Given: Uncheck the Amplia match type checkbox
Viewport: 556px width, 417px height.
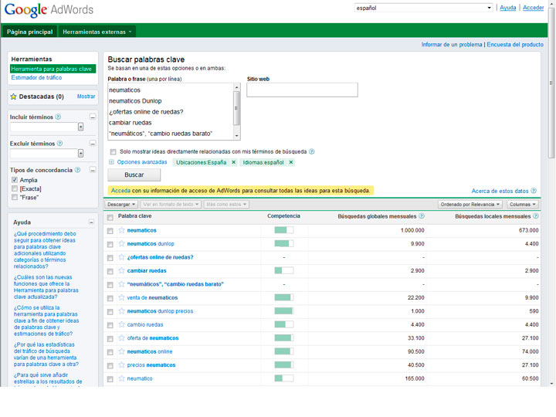Looking at the screenshot, I should [x=15, y=180].
